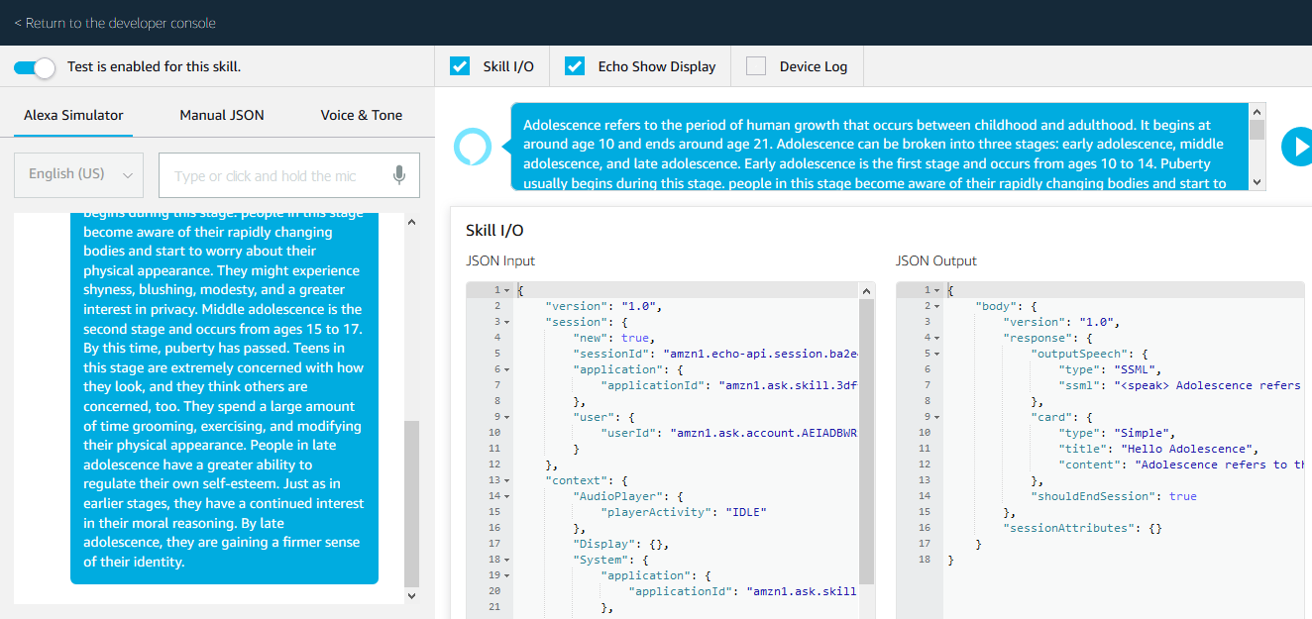Viewport: 1312px width, 619px height.
Task: Collapse the System block at line 18
Action: (506, 560)
